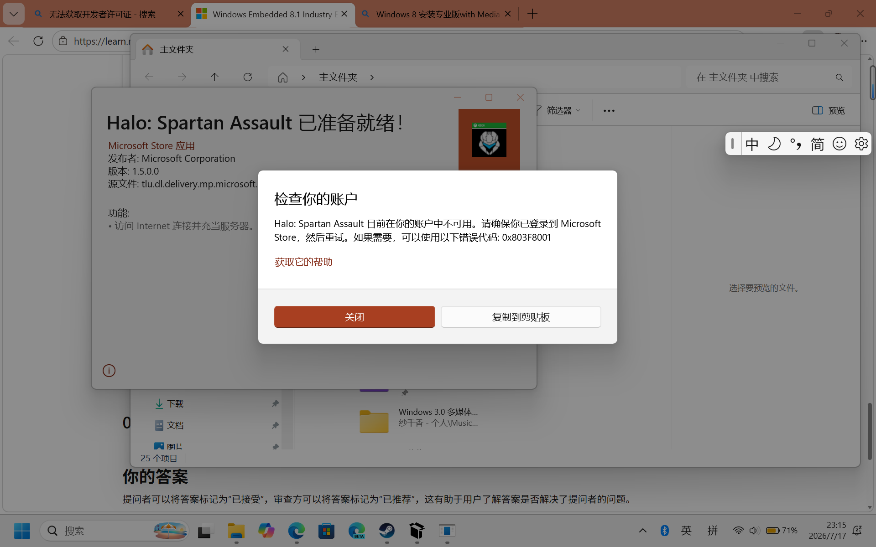Open the notification bell
876x547 pixels.
click(x=857, y=531)
